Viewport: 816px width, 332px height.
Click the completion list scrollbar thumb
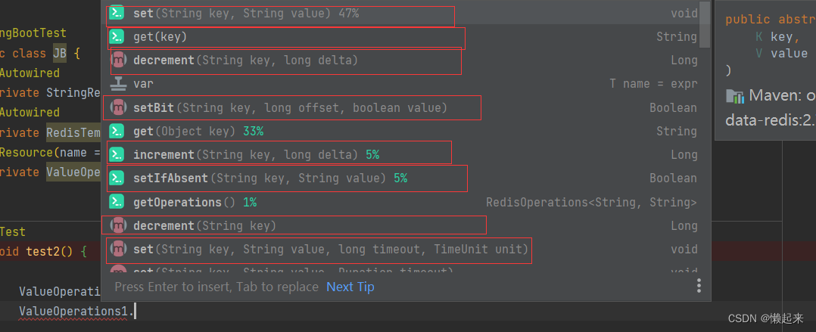[705, 23]
